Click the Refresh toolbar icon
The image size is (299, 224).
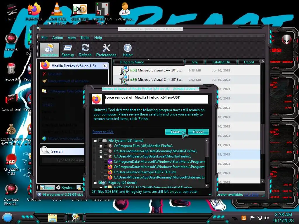(85, 50)
